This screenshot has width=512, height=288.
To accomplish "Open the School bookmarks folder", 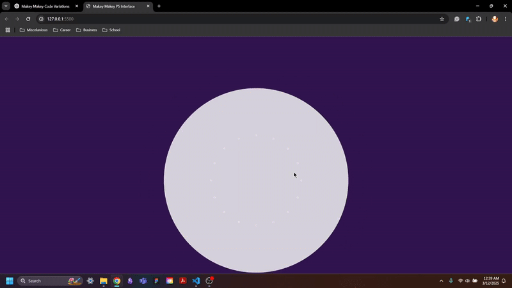I will 111,30.
